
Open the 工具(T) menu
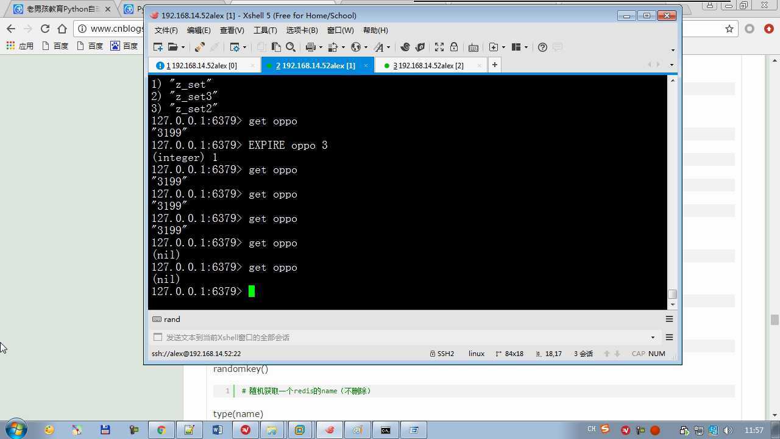pyautogui.click(x=265, y=30)
